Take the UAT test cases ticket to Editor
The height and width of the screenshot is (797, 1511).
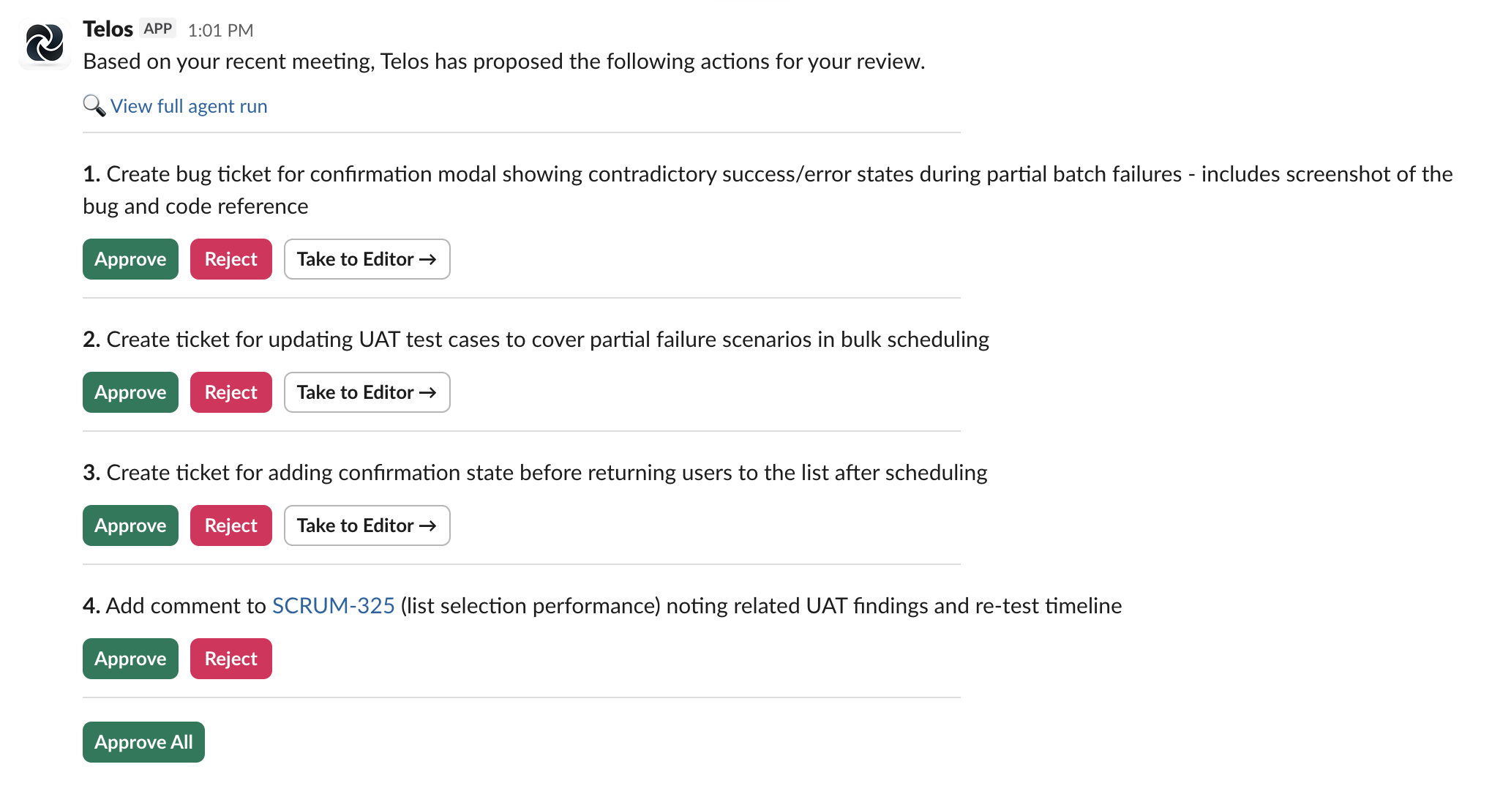[367, 392]
